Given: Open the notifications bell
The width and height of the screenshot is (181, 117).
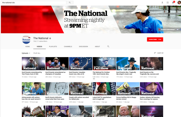Looking at the screenshot, I should (173, 2).
